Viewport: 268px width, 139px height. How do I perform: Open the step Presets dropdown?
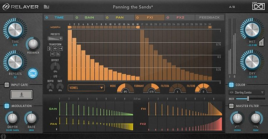click(55, 39)
